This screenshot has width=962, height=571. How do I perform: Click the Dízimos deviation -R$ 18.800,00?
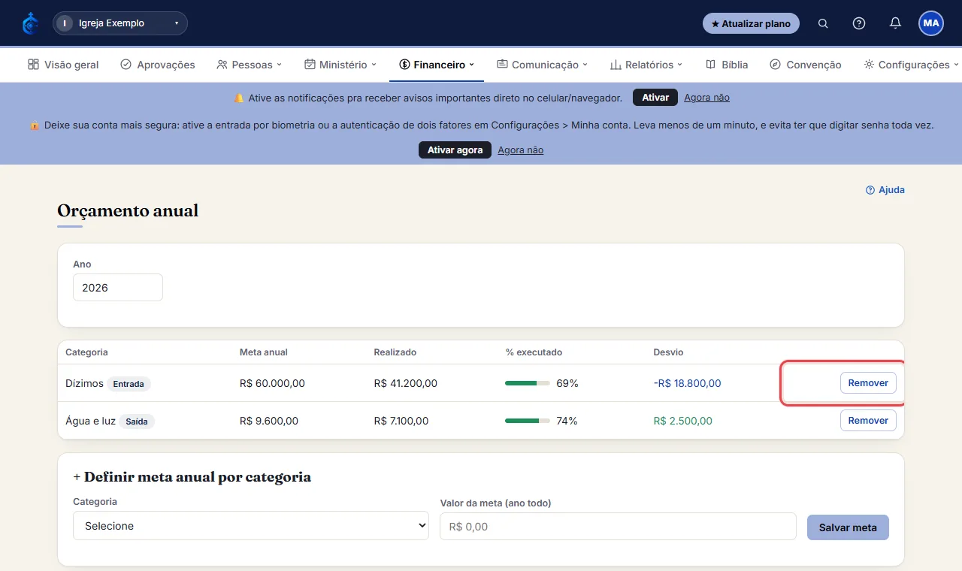(687, 383)
